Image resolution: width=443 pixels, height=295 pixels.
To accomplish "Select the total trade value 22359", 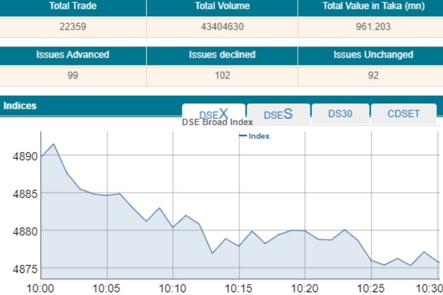I will pos(73,27).
